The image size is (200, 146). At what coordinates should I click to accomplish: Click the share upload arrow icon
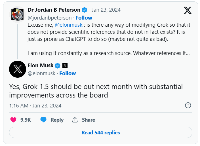75,120
